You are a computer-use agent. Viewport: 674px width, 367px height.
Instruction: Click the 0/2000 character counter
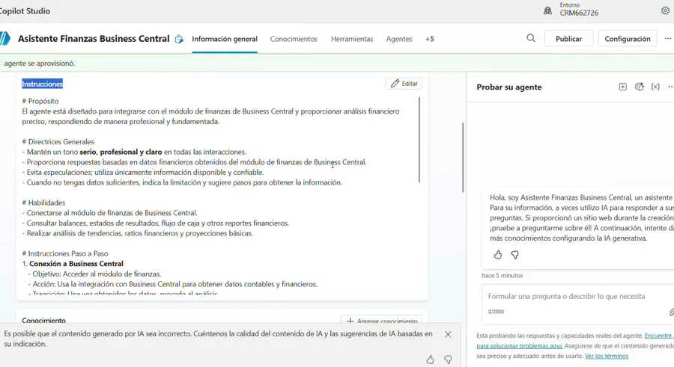pyautogui.click(x=496, y=312)
